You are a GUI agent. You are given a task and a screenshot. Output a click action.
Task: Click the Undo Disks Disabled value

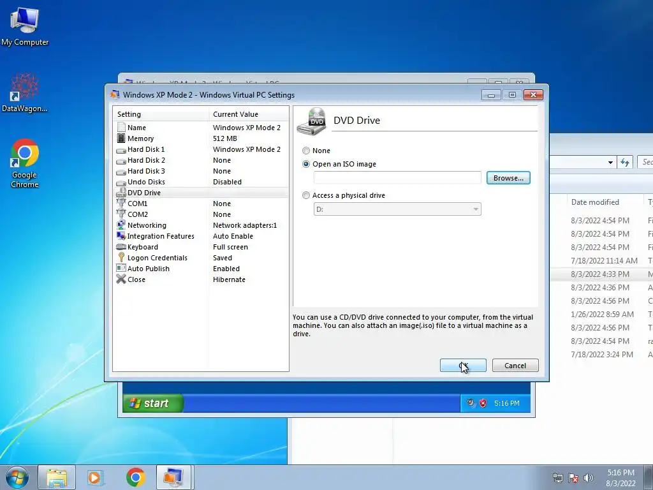point(227,182)
